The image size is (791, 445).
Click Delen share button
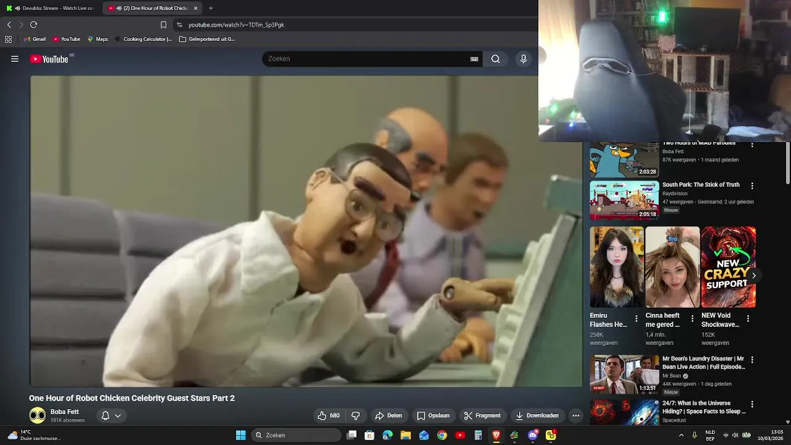(x=389, y=415)
